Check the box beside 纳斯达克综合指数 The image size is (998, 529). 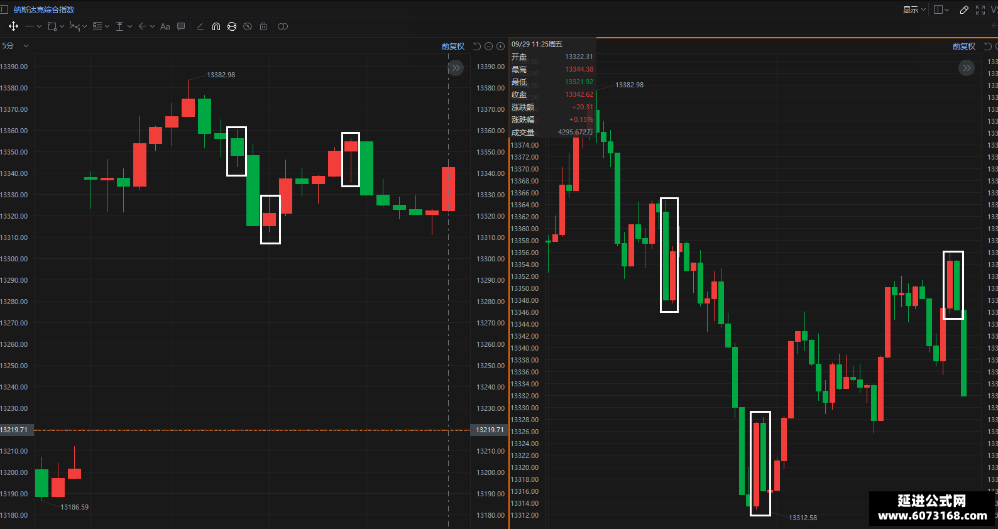click(4, 9)
